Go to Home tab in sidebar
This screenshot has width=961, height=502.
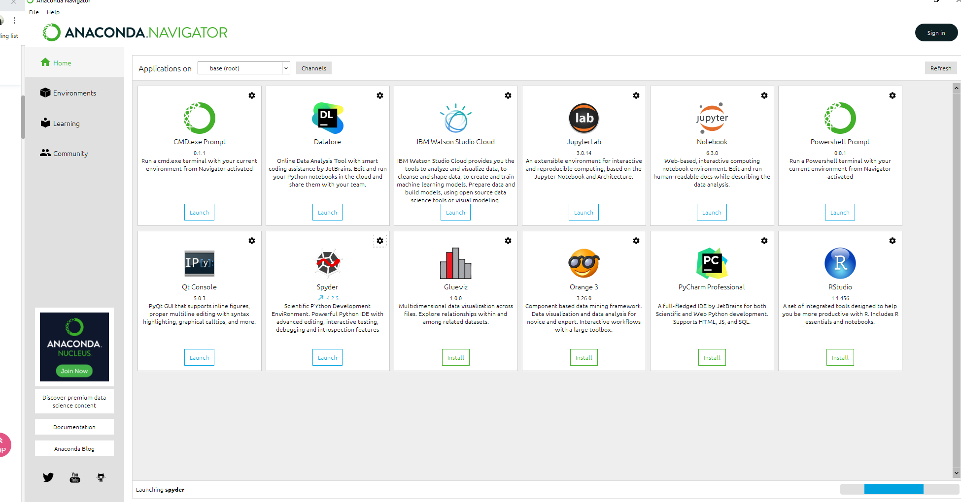pos(74,63)
